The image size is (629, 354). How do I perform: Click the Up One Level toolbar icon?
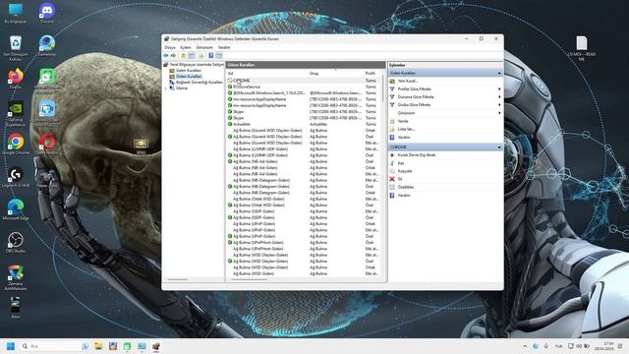click(x=184, y=55)
